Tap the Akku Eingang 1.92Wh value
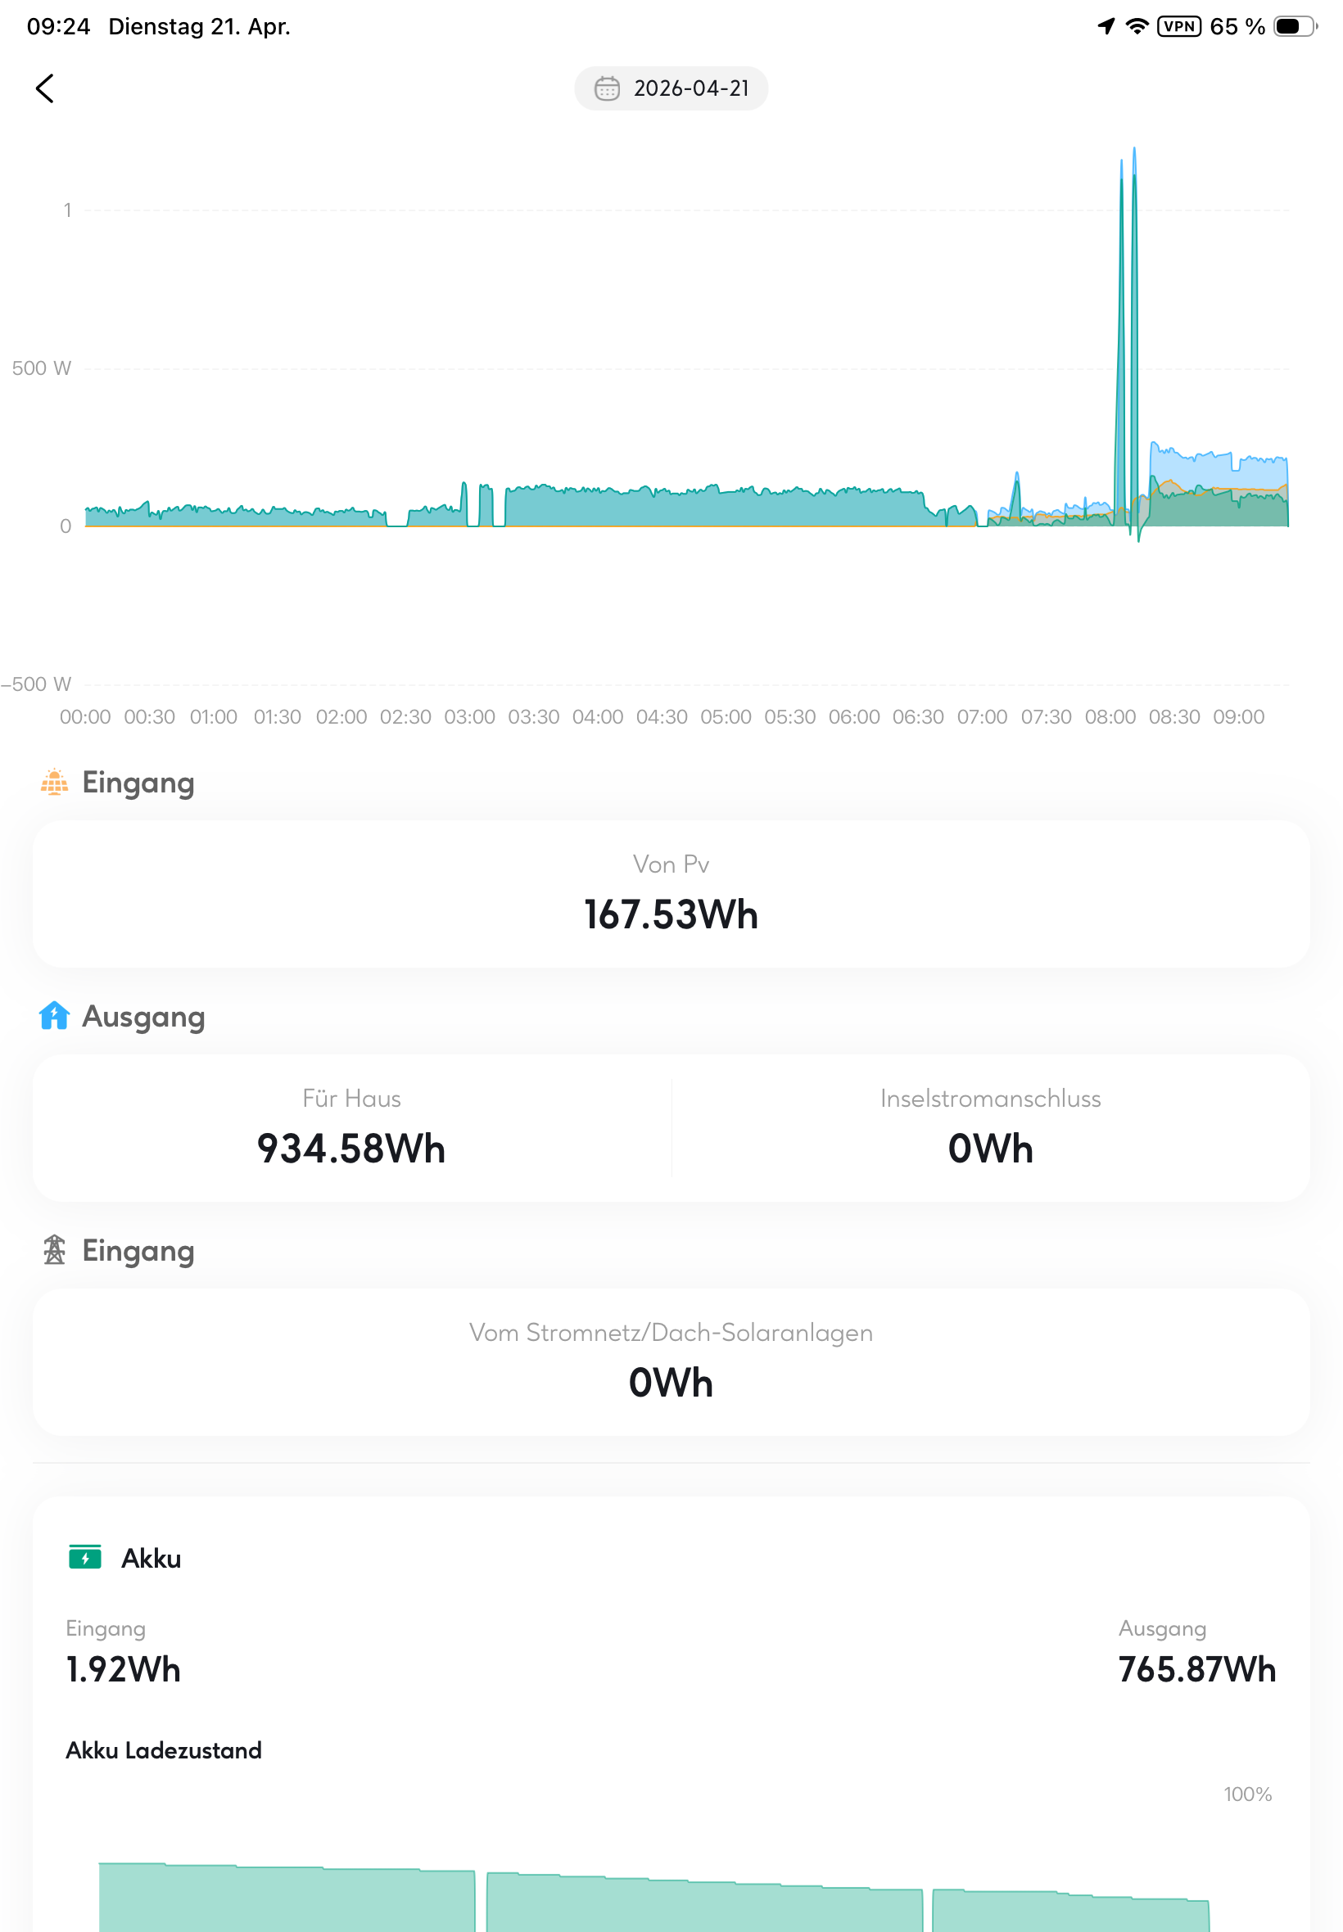The height and width of the screenshot is (1932, 1343). click(x=124, y=1668)
